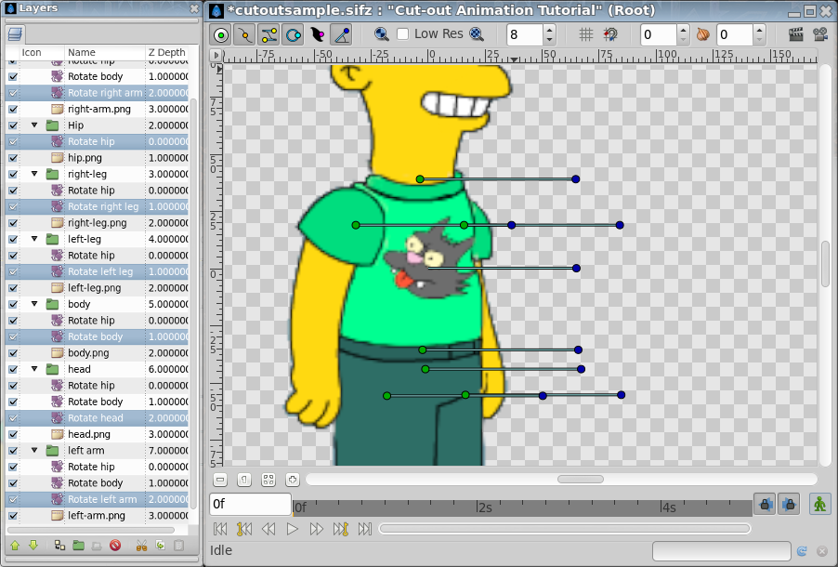Click the green folder group-layer icon in panel footer
The image size is (838, 567).
(x=79, y=546)
